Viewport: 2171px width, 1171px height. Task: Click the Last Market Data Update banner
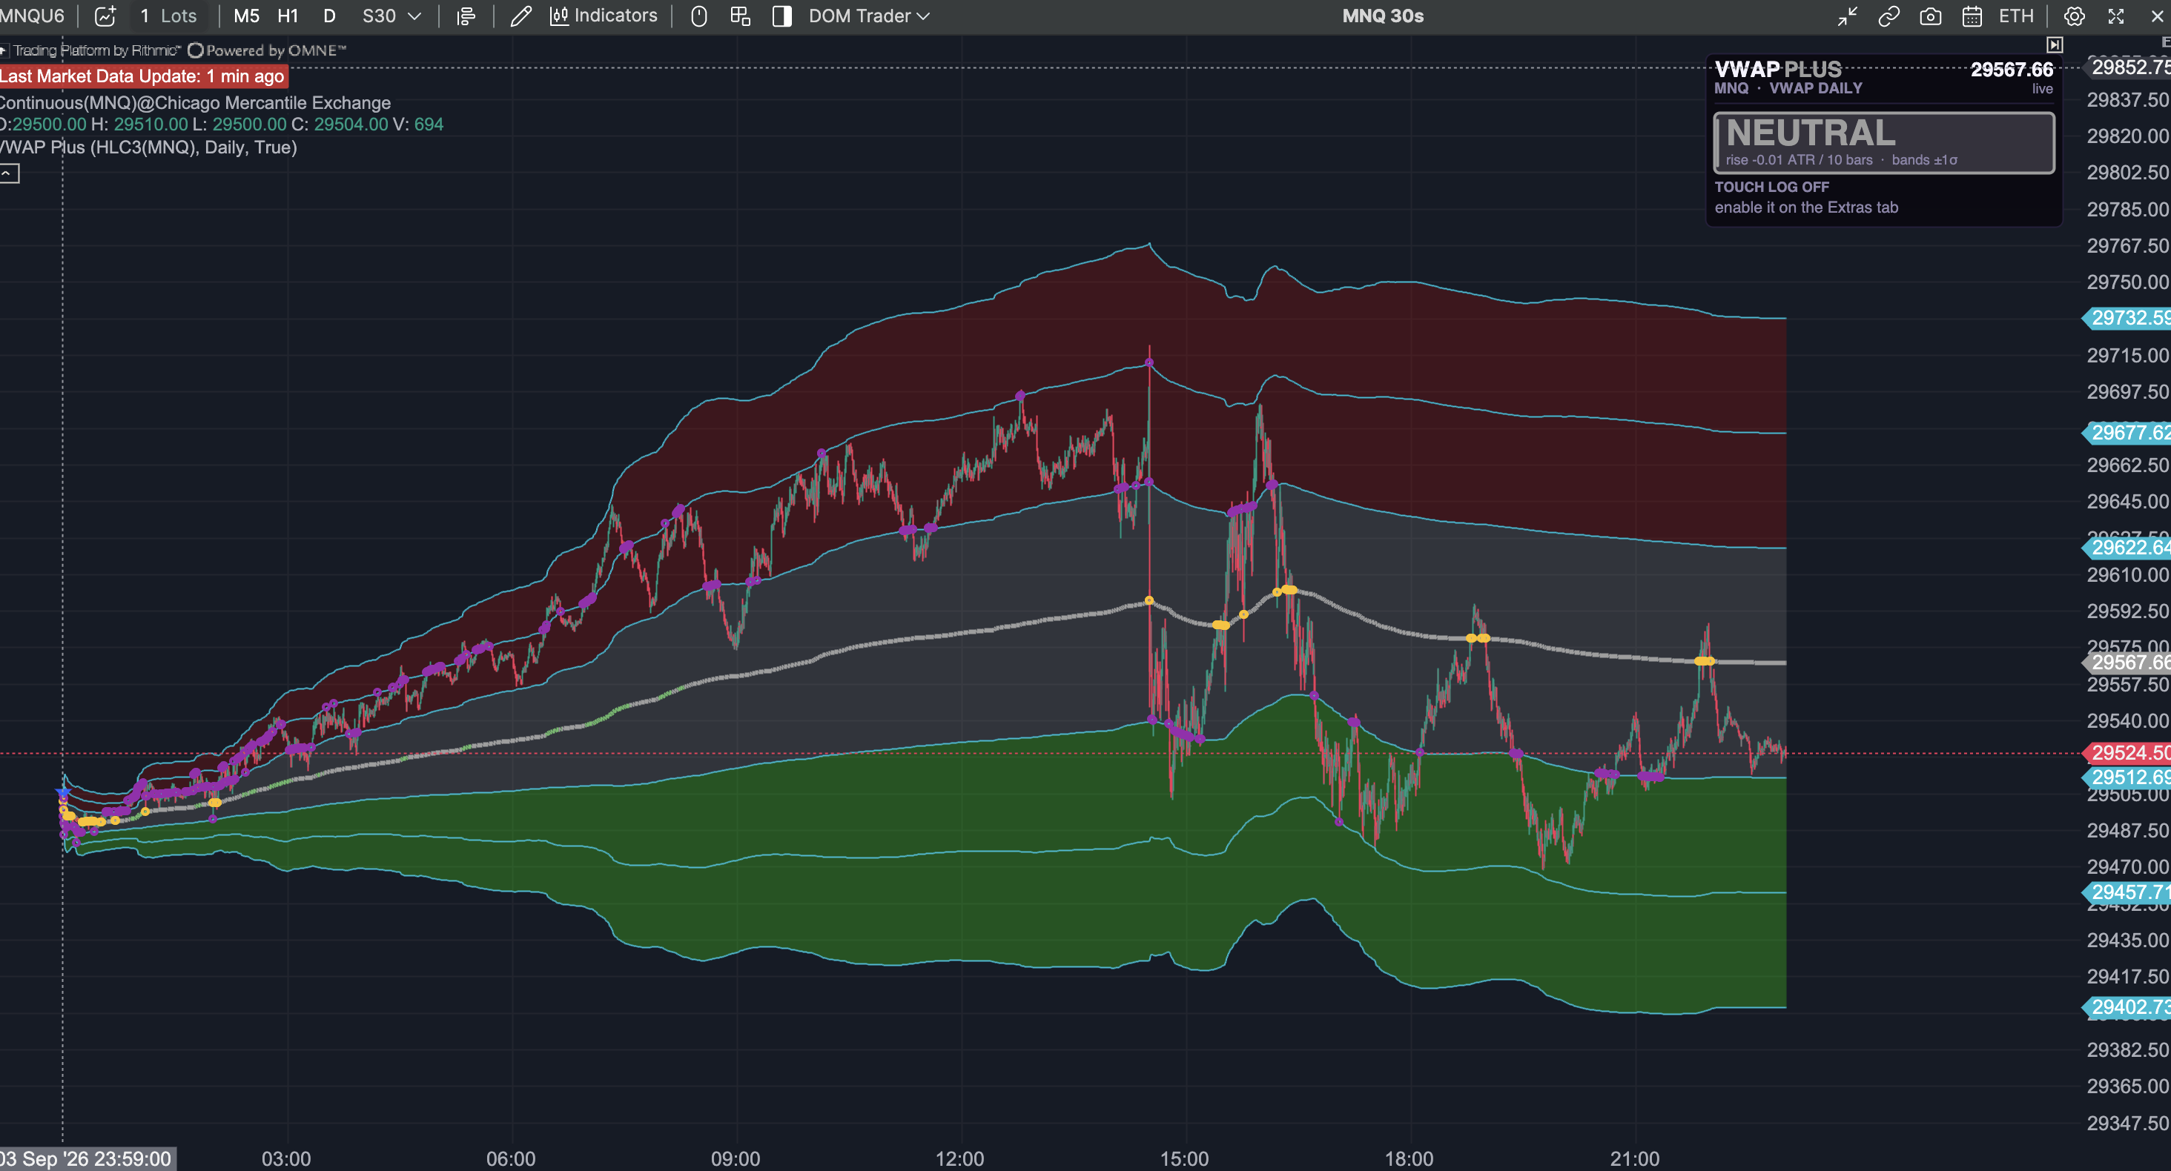click(x=143, y=76)
